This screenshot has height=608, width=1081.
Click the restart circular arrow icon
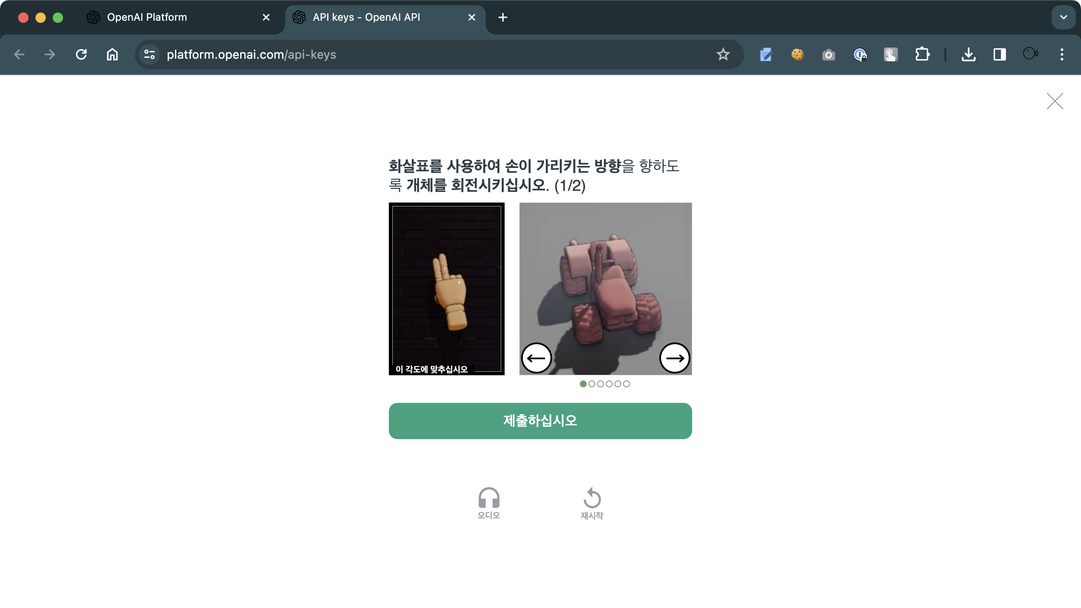(x=592, y=499)
